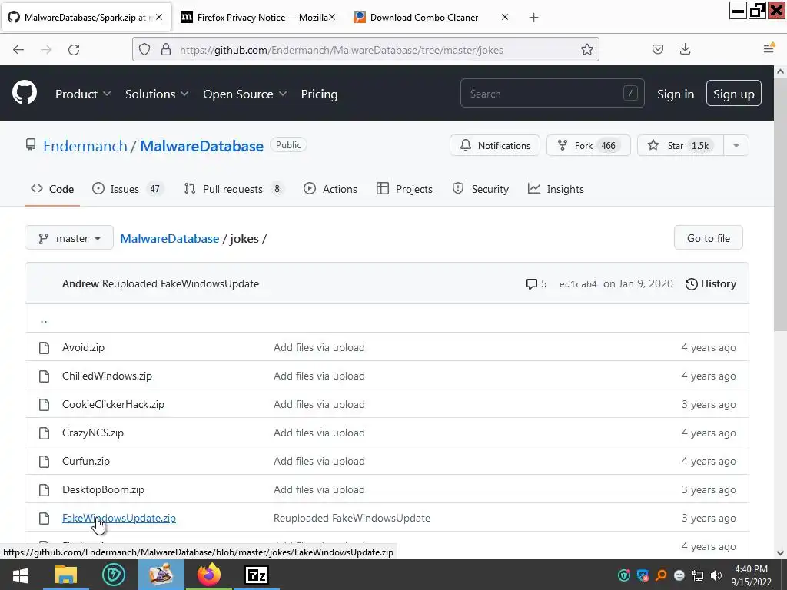Open Pocket save icon in toolbar
This screenshot has height=590, width=787.
coord(658,49)
